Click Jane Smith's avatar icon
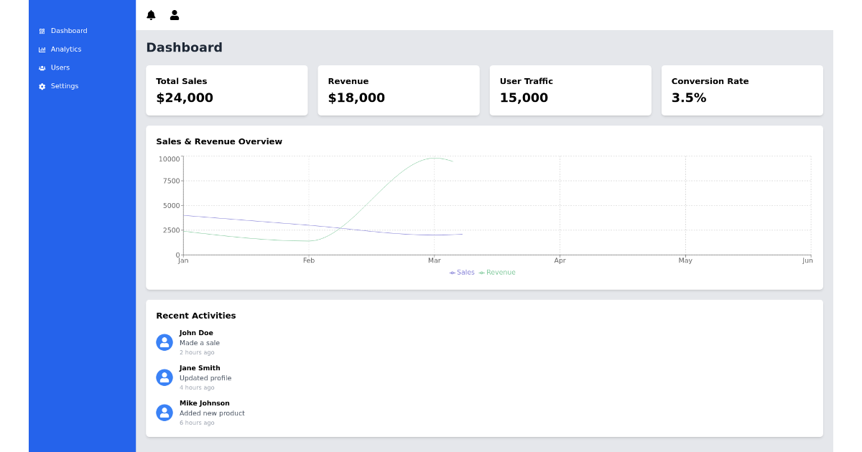This screenshot has width=862, height=452. tap(164, 377)
